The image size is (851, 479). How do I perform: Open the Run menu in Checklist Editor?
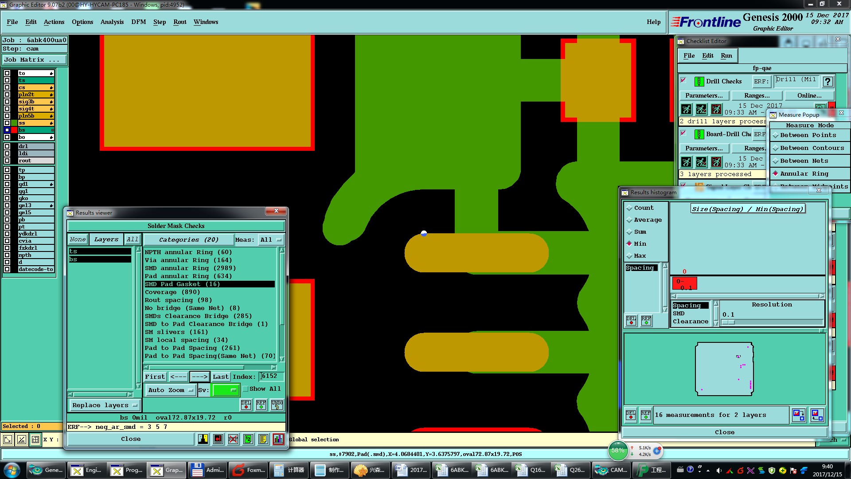coord(726,56)
